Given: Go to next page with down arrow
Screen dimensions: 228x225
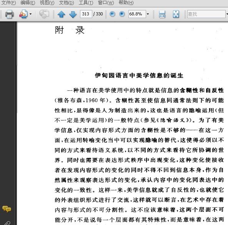Looking at the screenshot, I should [x=73, y=14].
